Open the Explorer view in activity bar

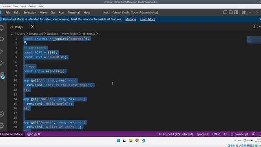[2, 28]
